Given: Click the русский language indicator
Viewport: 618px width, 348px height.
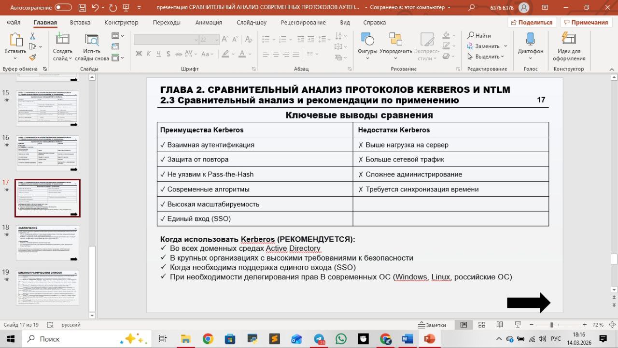Looking at the screenshot, I should point(71,325).
